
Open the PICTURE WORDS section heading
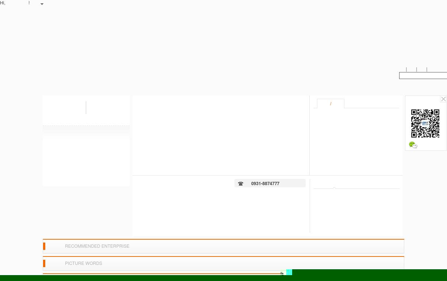tap(84, 263)
